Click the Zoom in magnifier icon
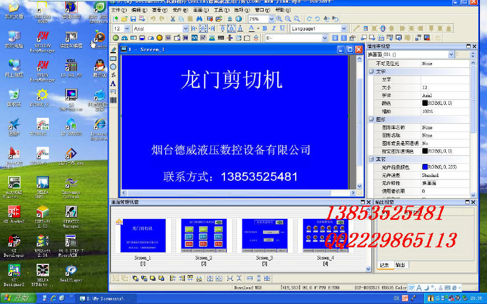Image resolution: width=487 pixels, height=304 pixels. coord(279,19)
